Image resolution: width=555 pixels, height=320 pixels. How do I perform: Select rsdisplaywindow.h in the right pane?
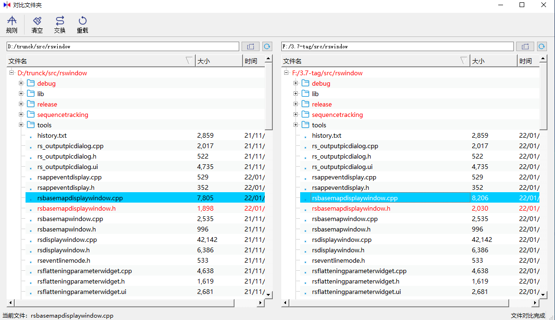pos(338,250)
